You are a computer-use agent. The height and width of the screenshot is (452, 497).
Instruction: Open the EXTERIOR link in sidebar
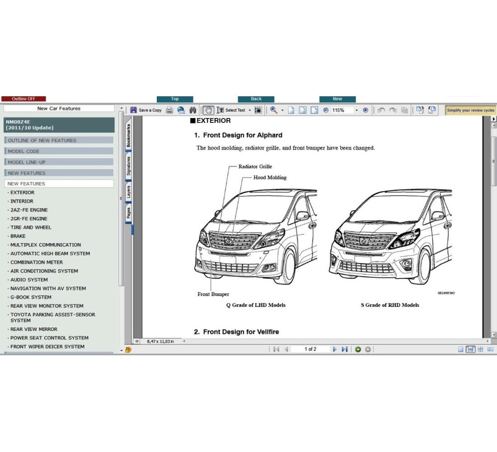tap(22, 193)
